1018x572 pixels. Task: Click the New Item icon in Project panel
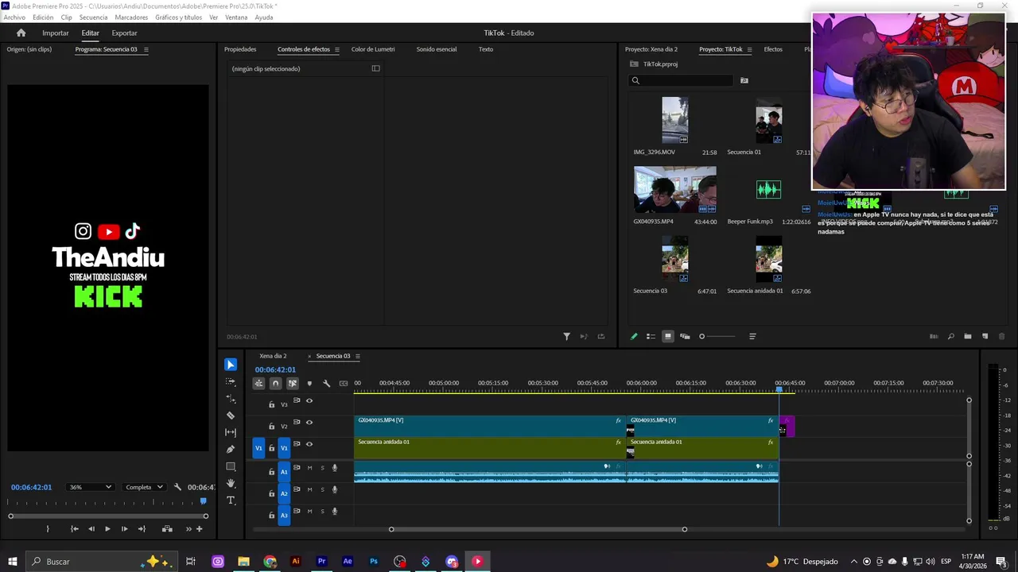(985, 337)
